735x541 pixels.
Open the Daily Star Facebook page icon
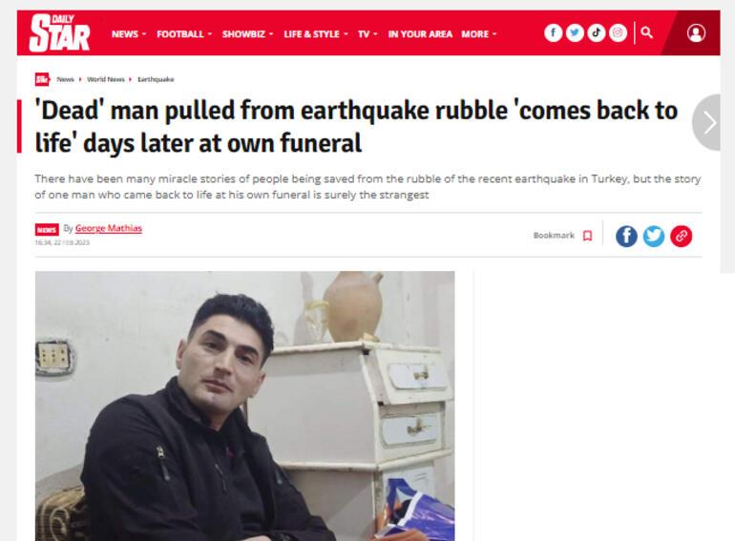click(553, 32)
